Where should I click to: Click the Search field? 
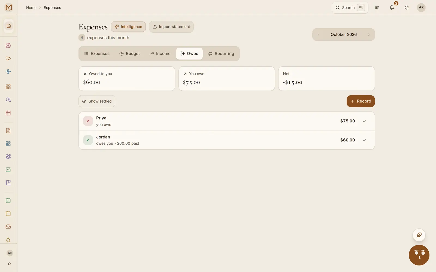[350, 8]
